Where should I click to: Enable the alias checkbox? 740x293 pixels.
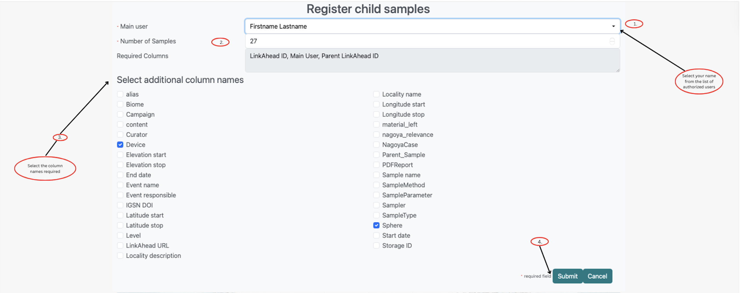(120, 94)
